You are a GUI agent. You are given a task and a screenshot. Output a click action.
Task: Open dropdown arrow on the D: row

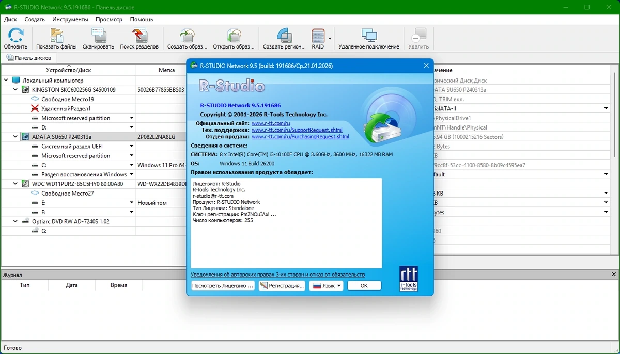132,127
